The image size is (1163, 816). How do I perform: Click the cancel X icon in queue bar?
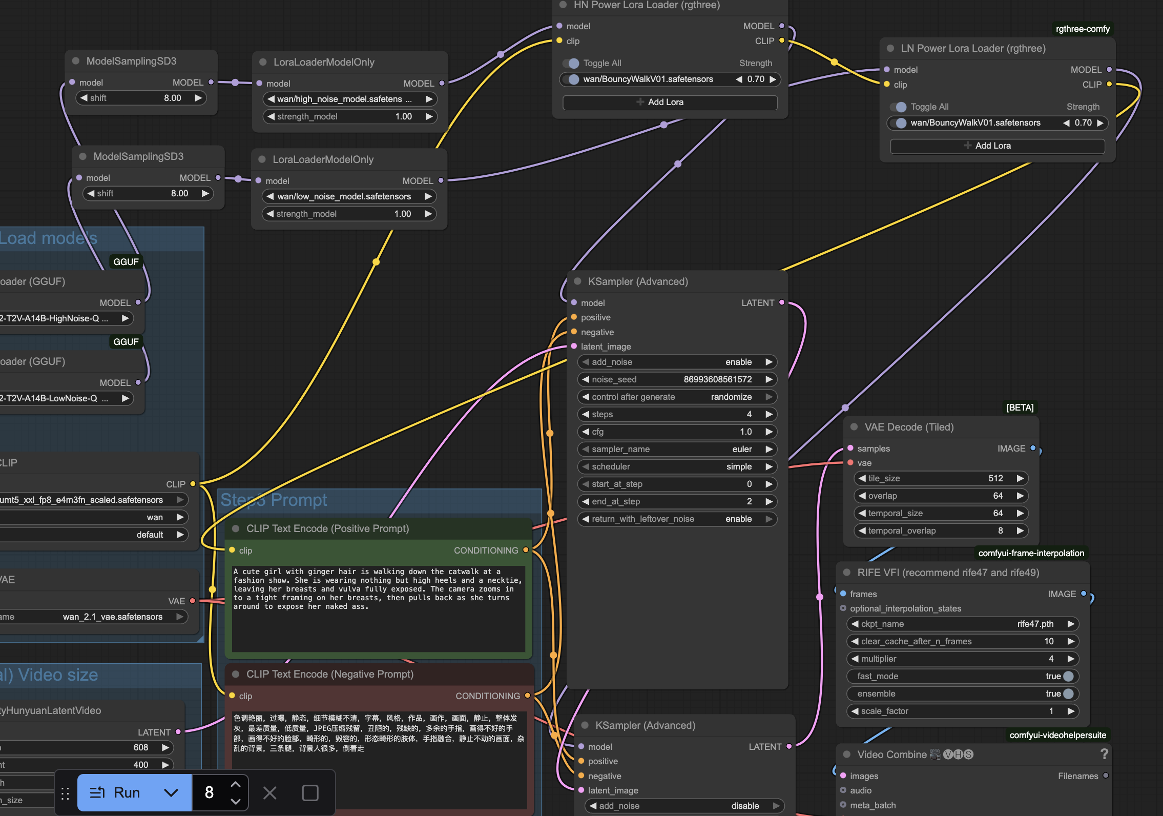(269, 793)
